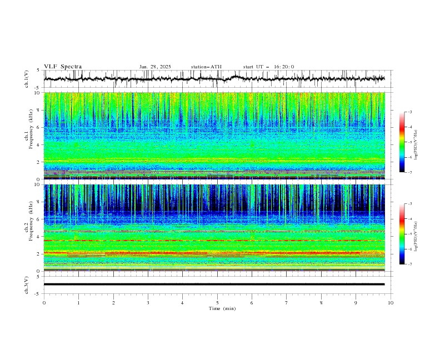The image size is (440, 340).
Task: Click the "station=ATH" header text
Action: tap(206, 67)
